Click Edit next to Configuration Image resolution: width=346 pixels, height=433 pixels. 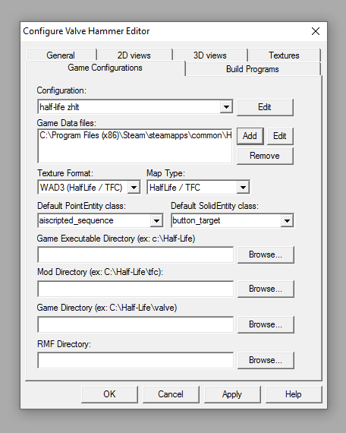point(265,107)
